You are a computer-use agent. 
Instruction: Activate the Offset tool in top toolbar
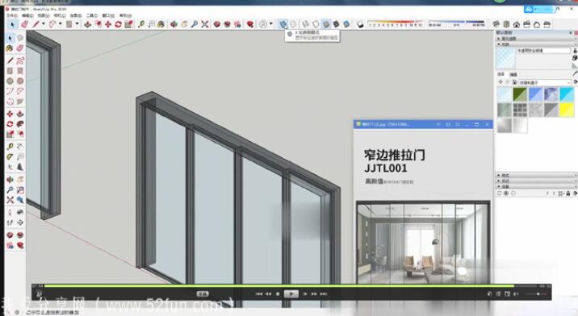98,24
